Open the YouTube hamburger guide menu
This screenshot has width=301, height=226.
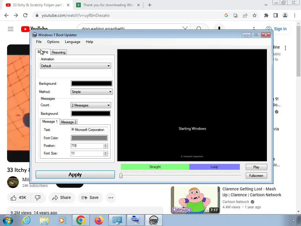pyautogui.click(x=11, y=29)
